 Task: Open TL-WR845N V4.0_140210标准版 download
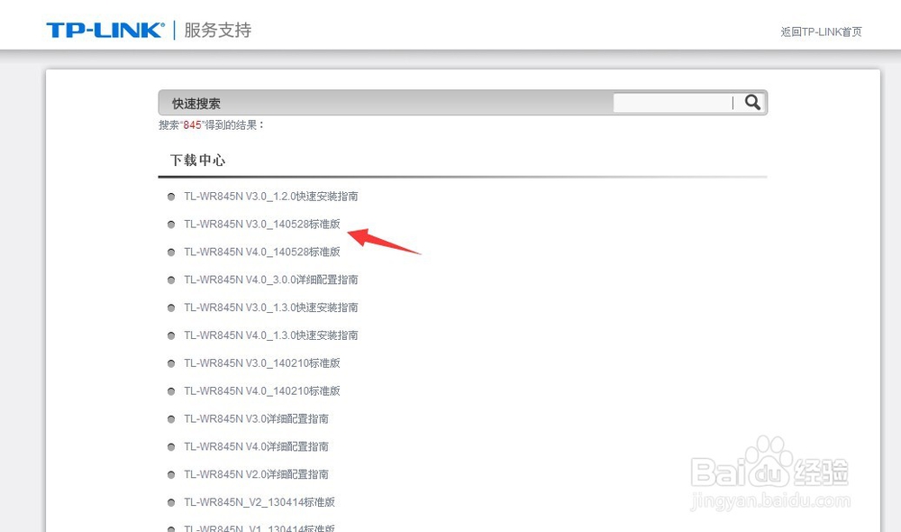[262, 391]
